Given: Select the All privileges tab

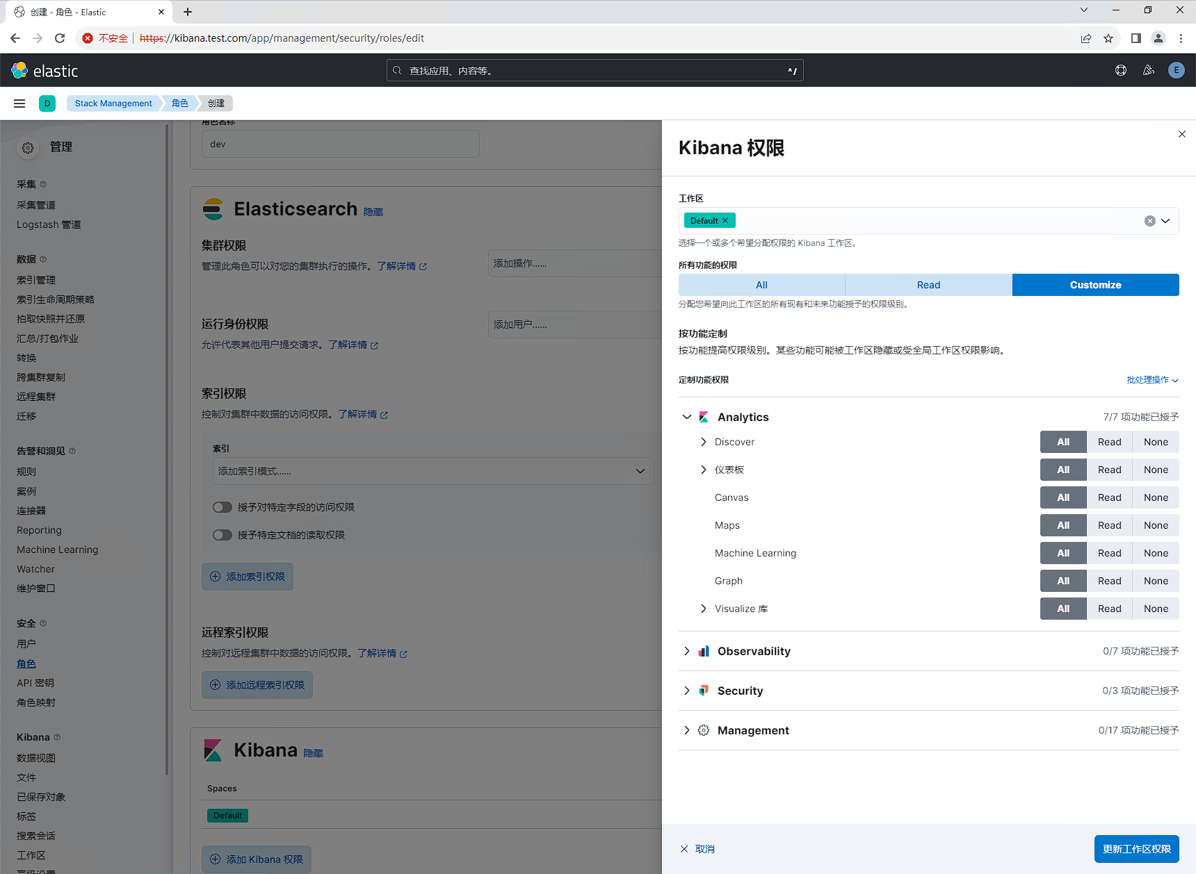Looking at the screenshot, I should (x=762, y=285).
